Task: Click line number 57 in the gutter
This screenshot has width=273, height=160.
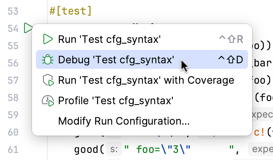Action: click(x=13, y=80)
